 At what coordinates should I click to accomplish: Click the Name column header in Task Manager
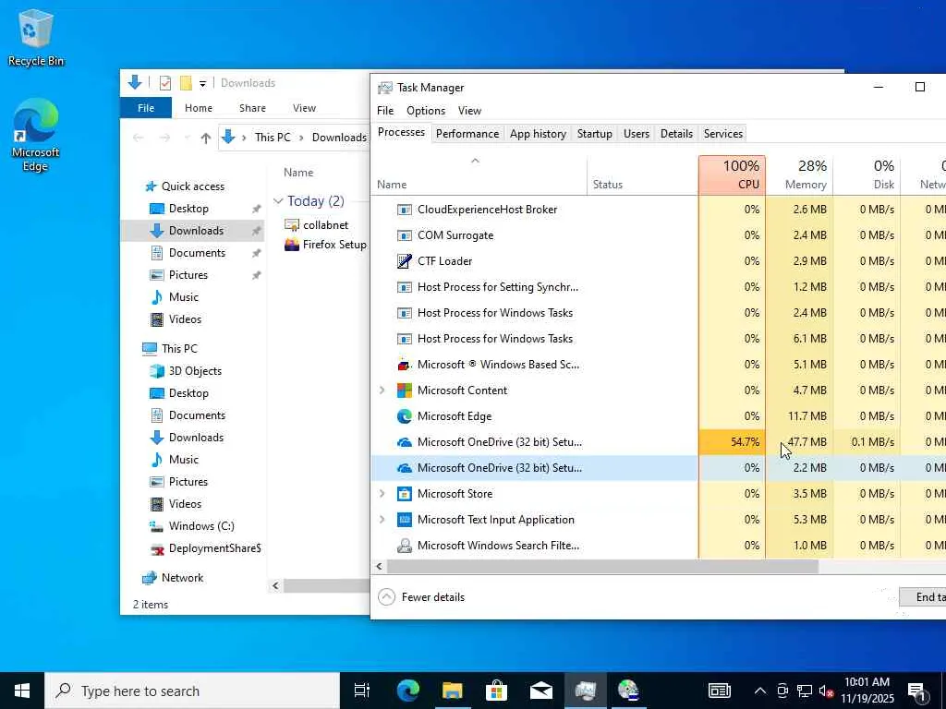479,175
